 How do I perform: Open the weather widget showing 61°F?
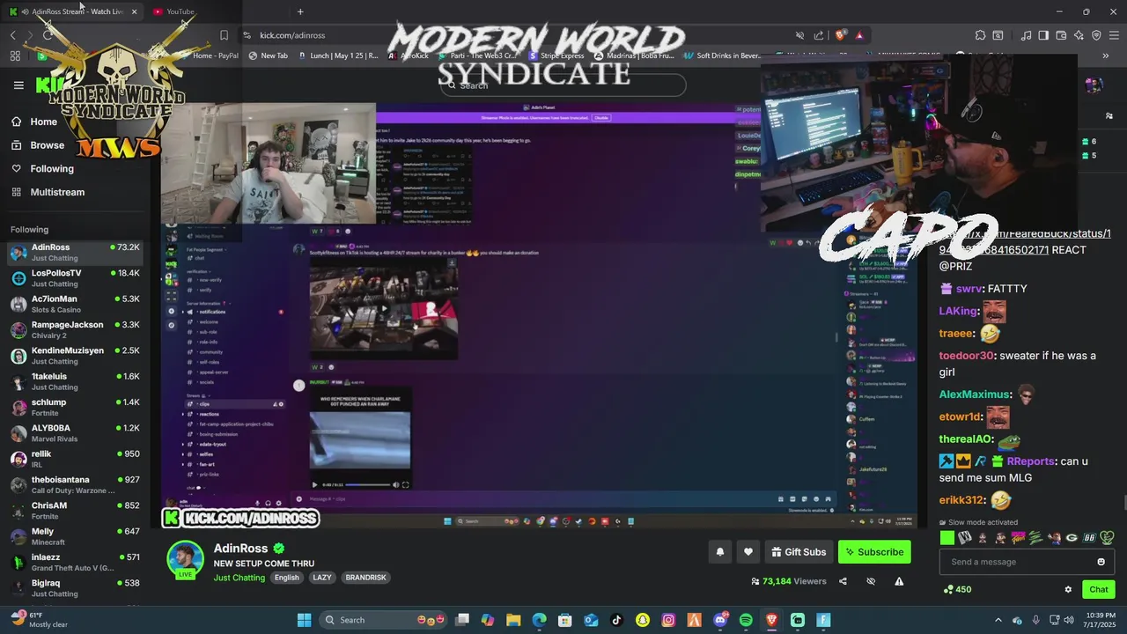(x=39, y=620)
